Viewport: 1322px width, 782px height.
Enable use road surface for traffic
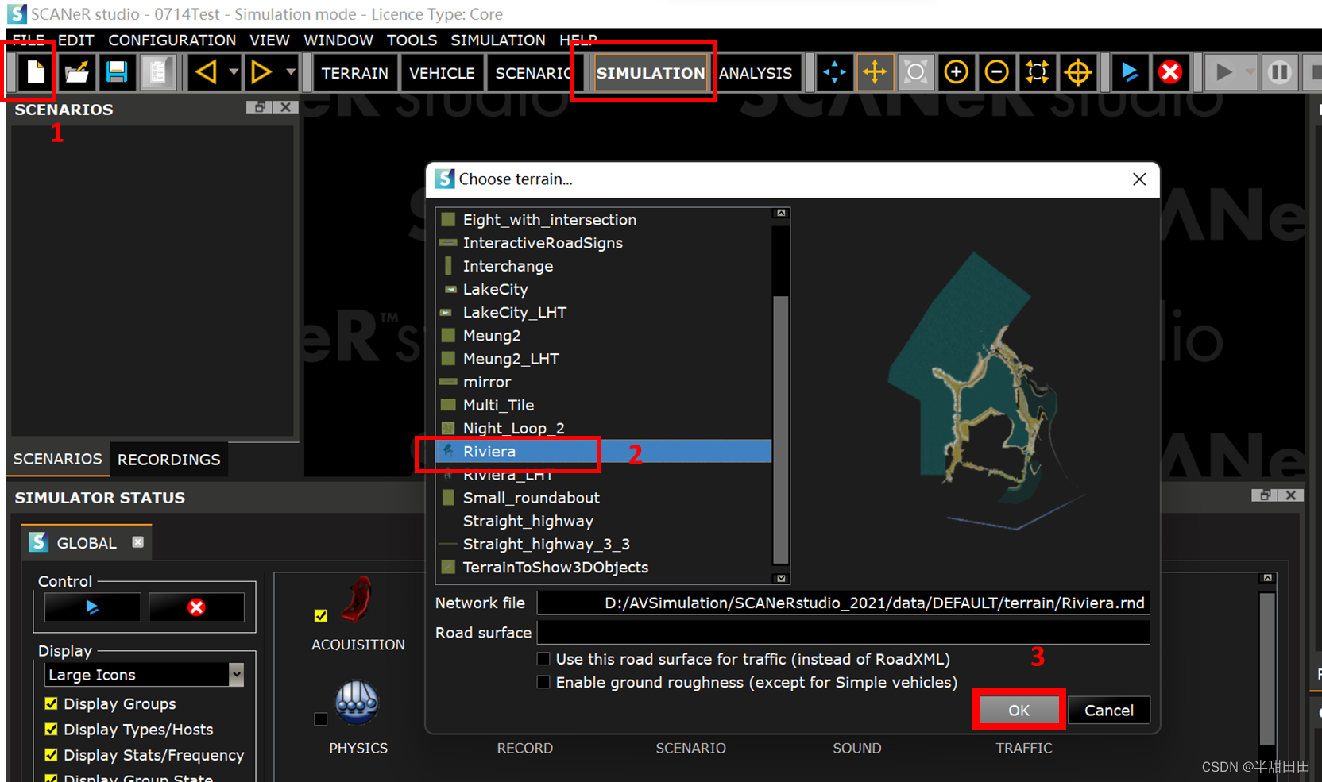point(543,659)
